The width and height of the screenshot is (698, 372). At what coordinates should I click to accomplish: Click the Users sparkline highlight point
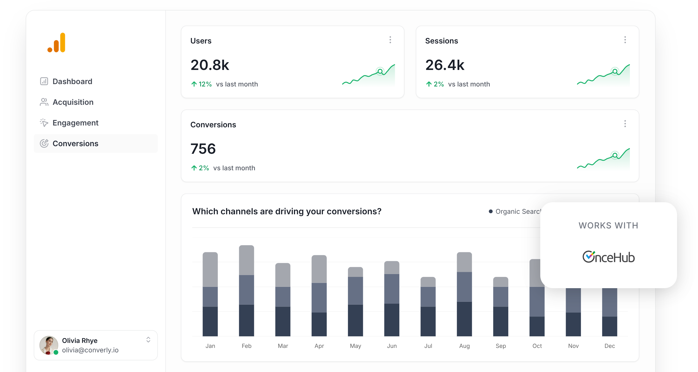point(380,71)
